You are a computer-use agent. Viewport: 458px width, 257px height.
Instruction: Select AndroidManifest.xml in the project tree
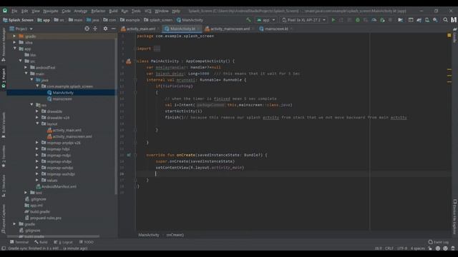pyautogui.click(x=59, y=186)
